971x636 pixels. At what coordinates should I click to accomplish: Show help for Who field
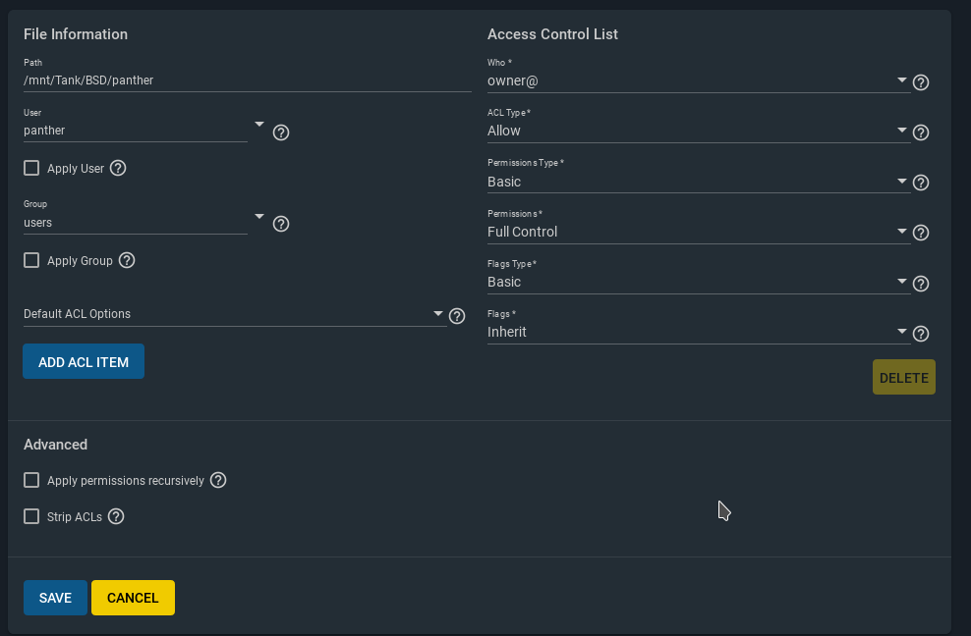pos(921,82)
